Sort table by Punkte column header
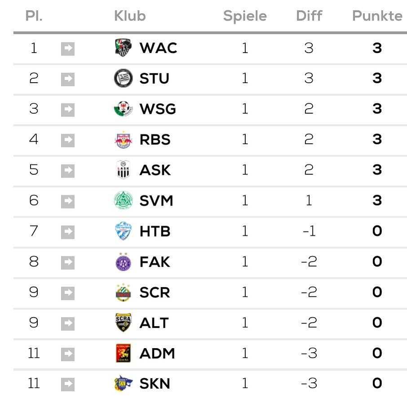This screenshot has height=407, width=407. click(x=377, y=16)
